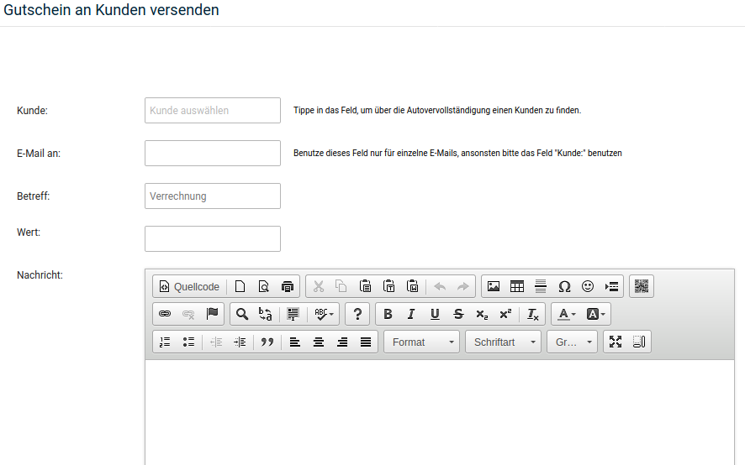Open the Preview document icon

pyautogui.click(x=264, y=286)
